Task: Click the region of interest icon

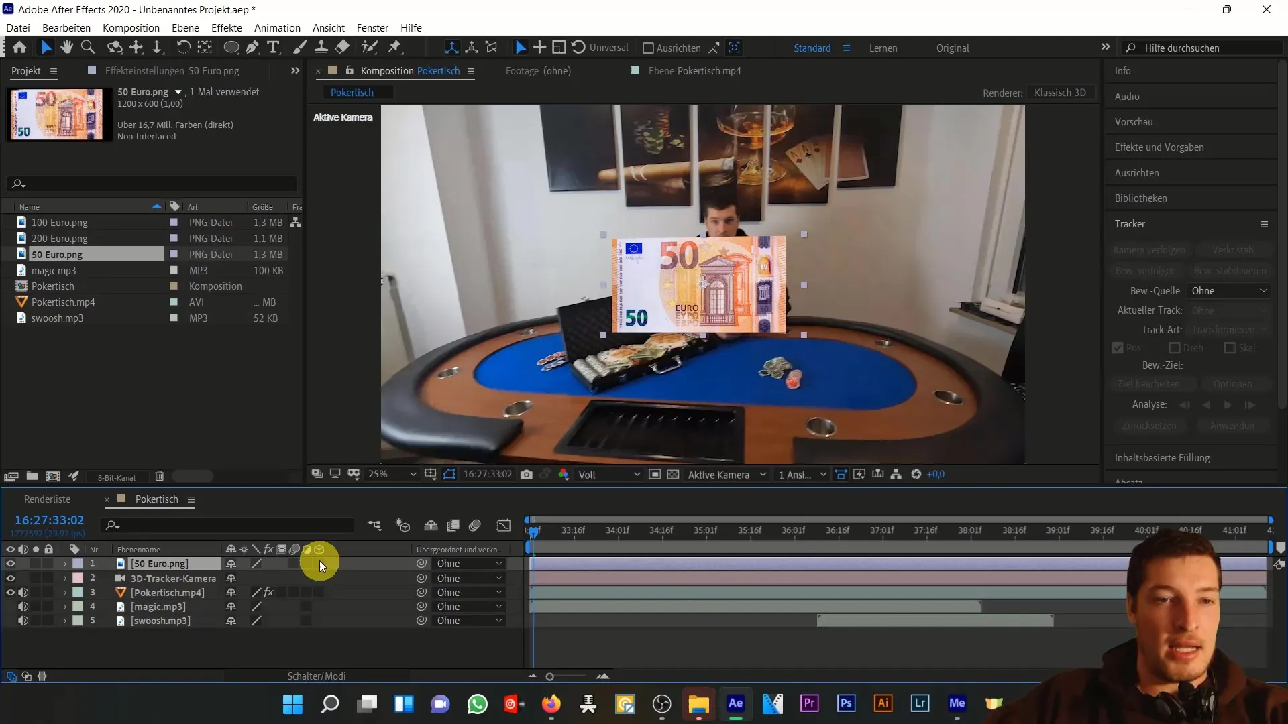Action: point(655,475)
